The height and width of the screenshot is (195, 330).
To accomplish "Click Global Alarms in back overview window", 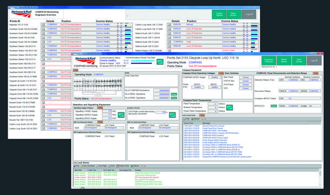I will tap(219, 15).
